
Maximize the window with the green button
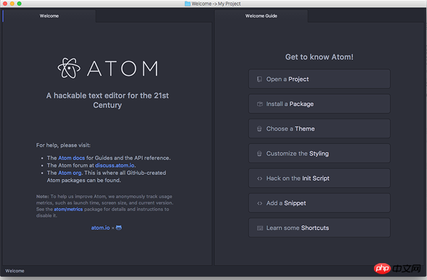click(19, 3)
